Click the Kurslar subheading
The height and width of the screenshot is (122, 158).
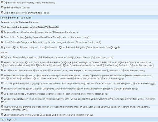tap(4, 52)
